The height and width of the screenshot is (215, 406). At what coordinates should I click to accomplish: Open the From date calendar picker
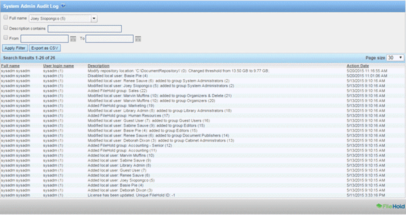73,39
